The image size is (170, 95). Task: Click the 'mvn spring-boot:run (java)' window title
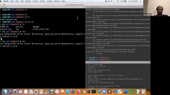tap(74, 5)
